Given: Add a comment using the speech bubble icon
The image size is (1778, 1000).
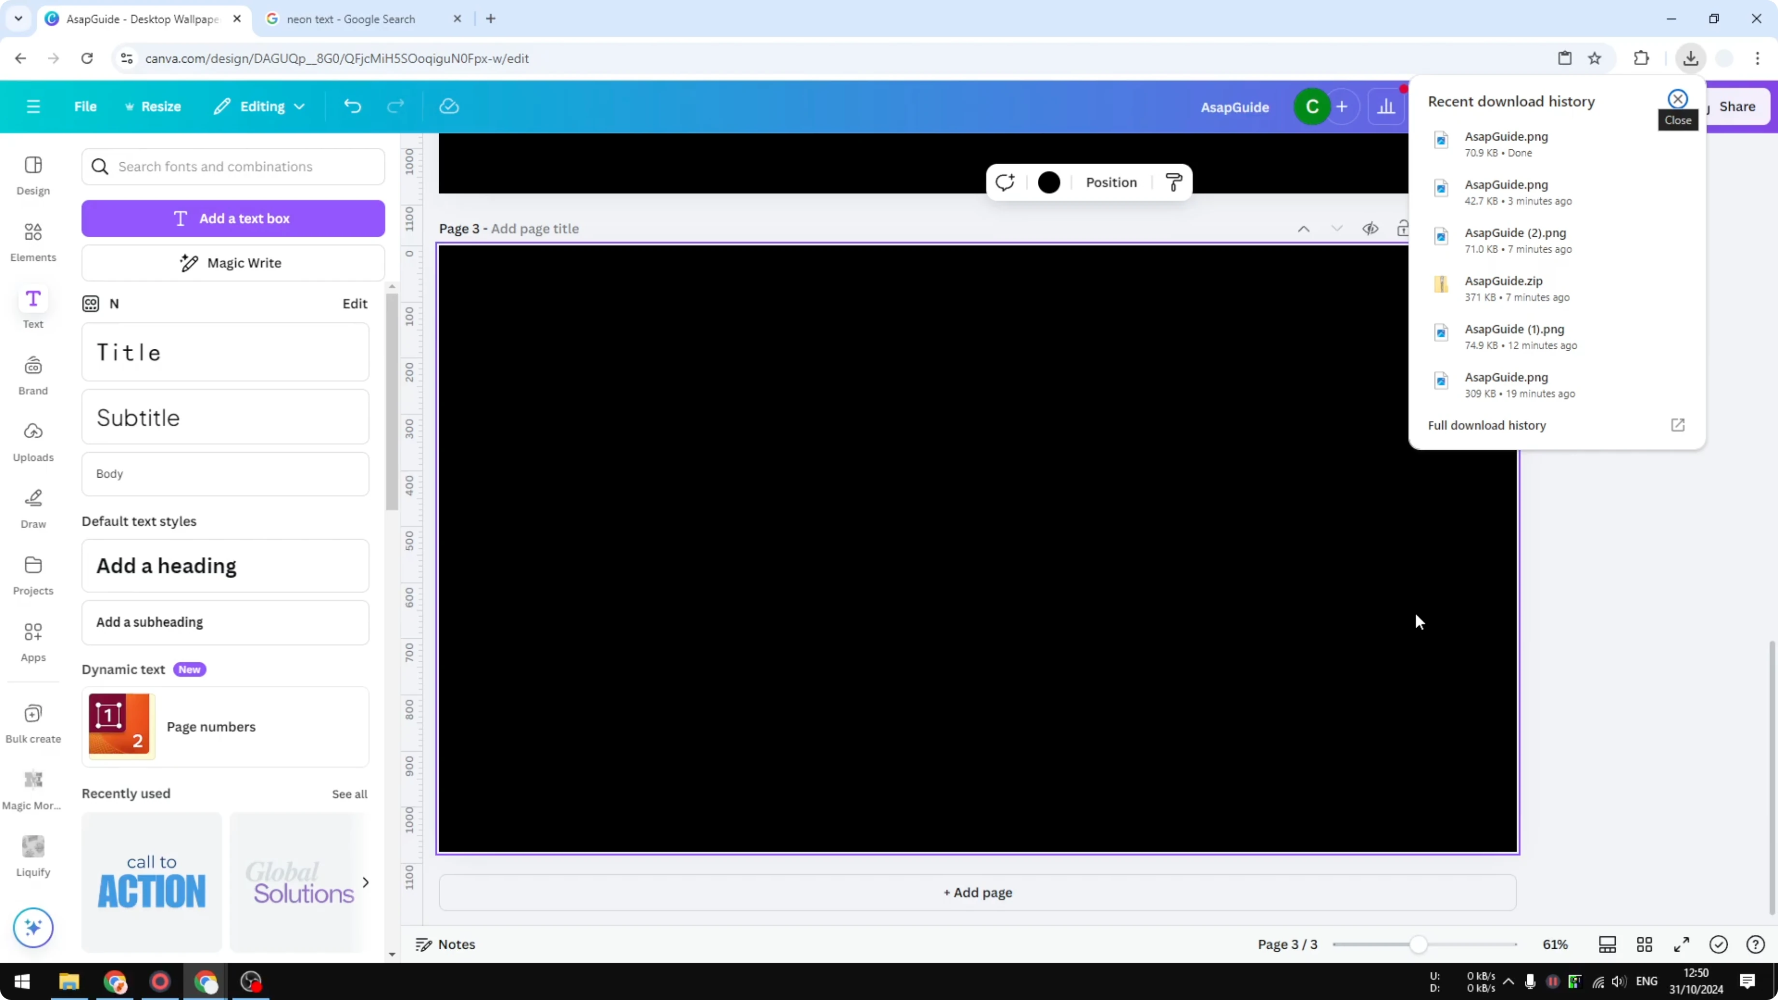Looking at the screenshot, I should point(1005,182).
